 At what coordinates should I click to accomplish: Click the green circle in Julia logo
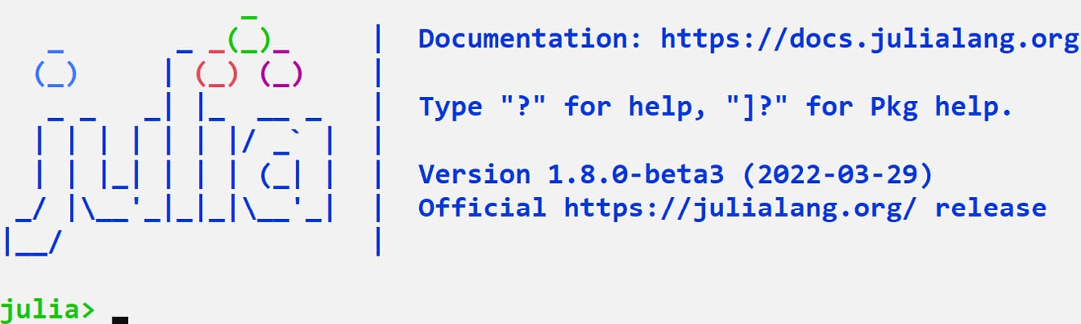[249, 36]
